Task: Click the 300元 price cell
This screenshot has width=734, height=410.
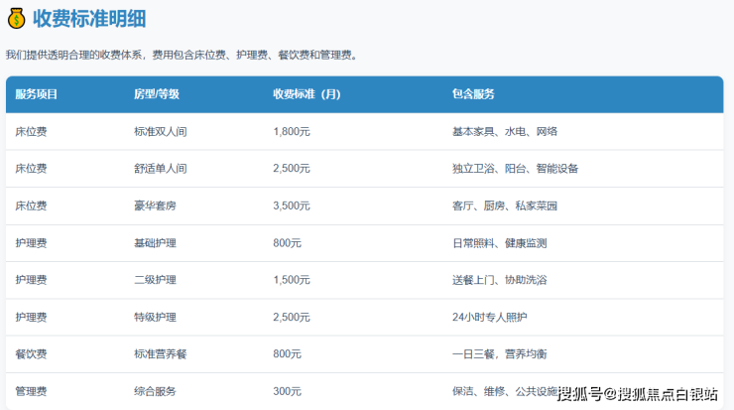Action: 288,391
